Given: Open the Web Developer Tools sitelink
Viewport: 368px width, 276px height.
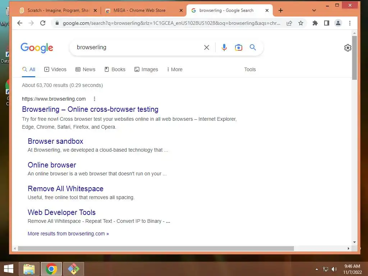Looking at the screenshot, I should (61, 212).
